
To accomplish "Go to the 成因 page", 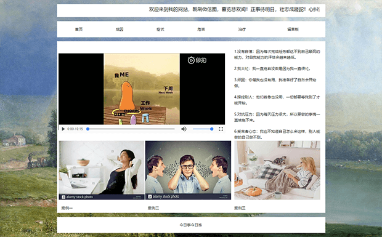I will tap(120, 29).
